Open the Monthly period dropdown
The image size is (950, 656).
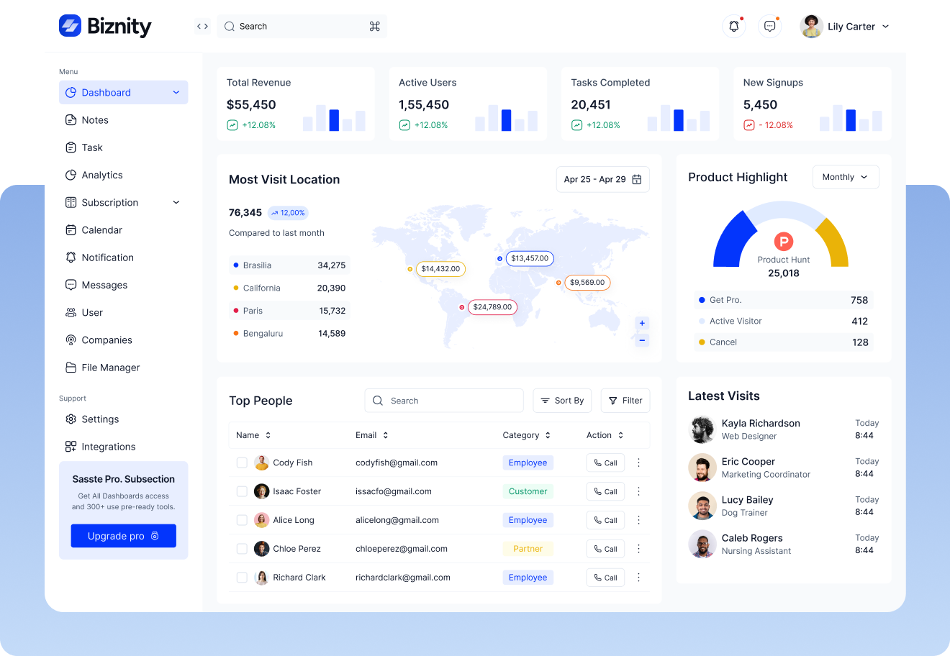(846, 177)
